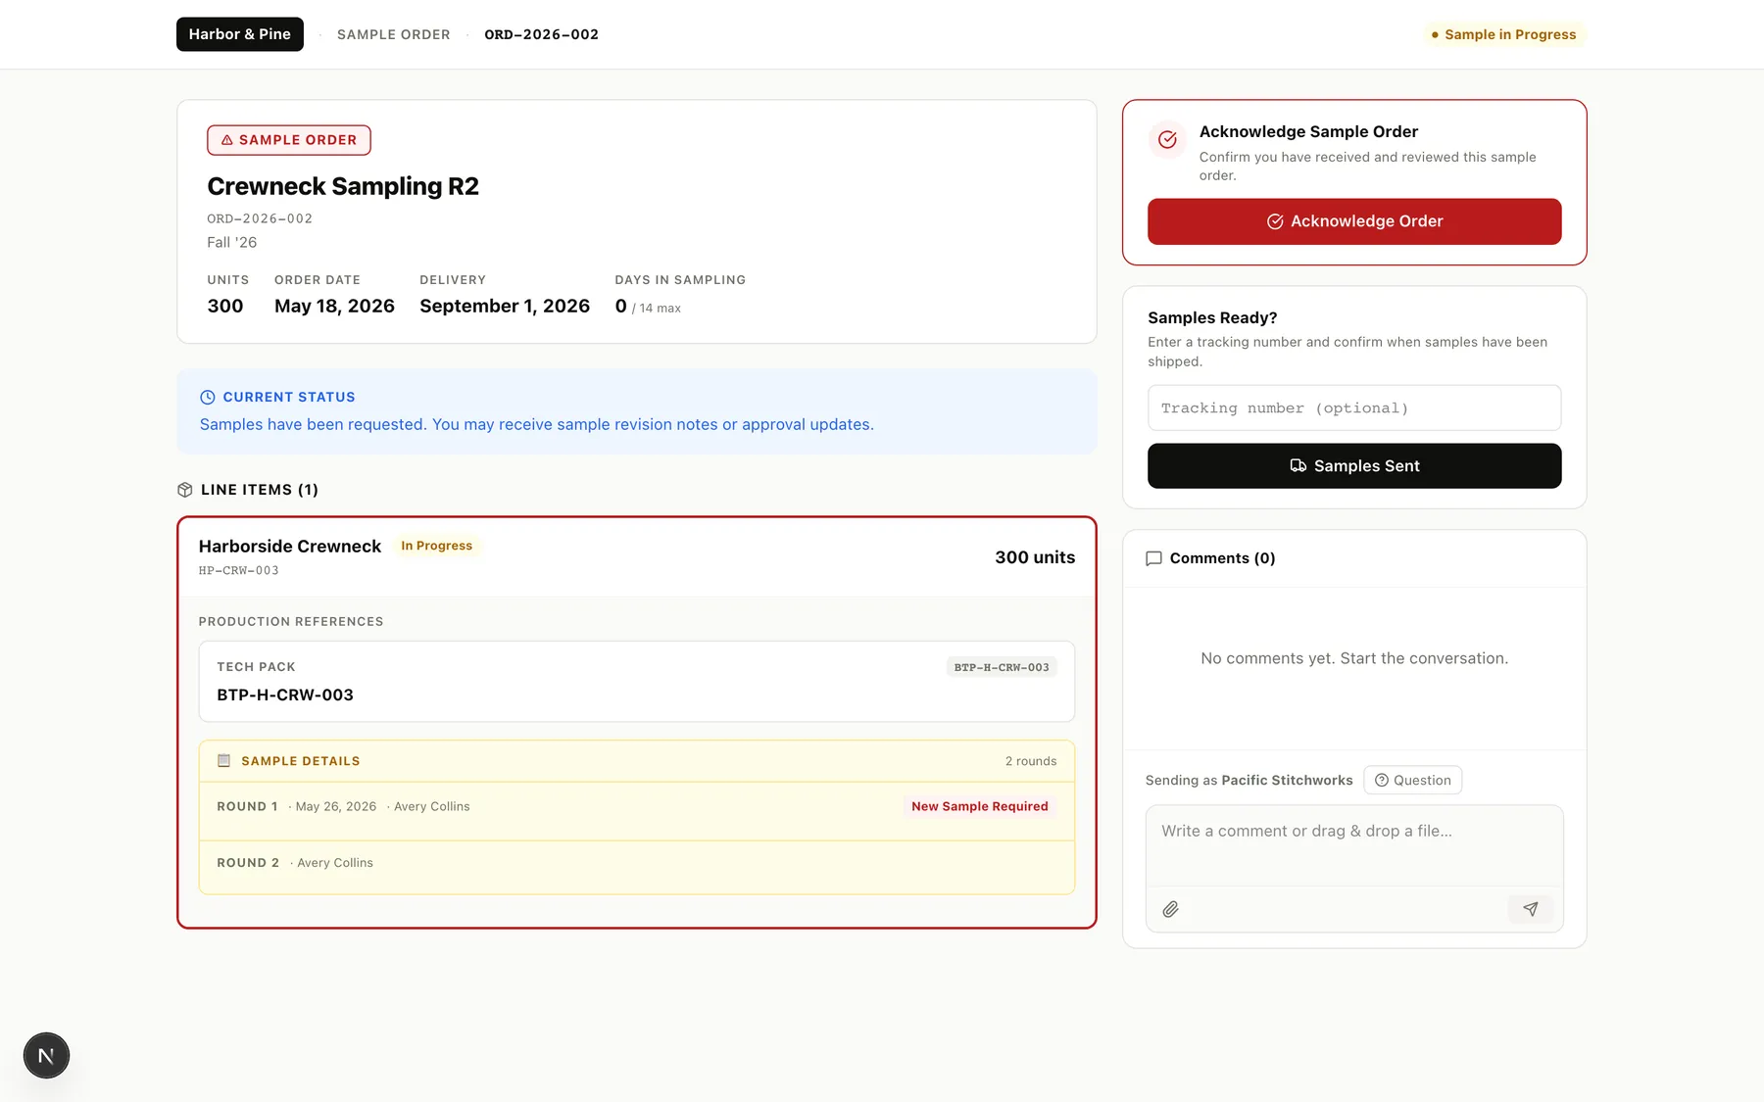Screen dimensions: 1764x1102
Task: Click the Crewneck Sampling R2 heading
Action: coord(343,186)
